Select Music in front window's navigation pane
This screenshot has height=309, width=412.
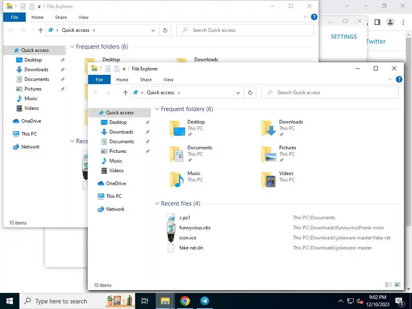click(115, 161)
